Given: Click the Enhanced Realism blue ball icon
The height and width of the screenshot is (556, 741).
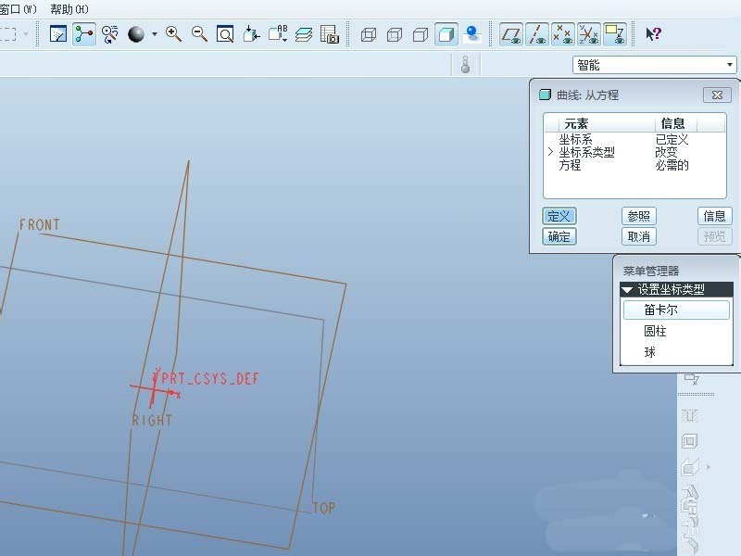Looking at the screenshot, I should pyautogui.click(x=472, y=34).
